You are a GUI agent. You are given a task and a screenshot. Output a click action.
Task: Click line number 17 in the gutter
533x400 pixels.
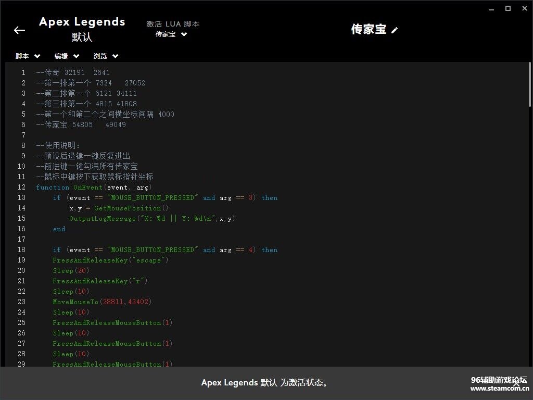21,240
